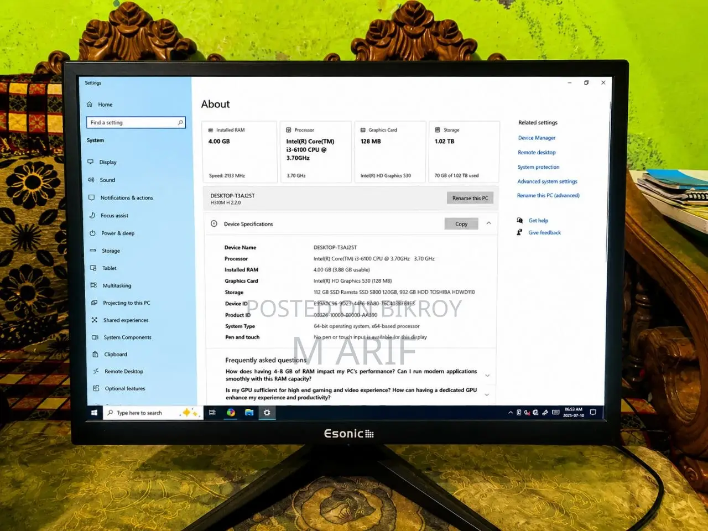This screenshot has width=708, height=531.
Task: Focus the Find a setting field
Action: coord(136,123)
